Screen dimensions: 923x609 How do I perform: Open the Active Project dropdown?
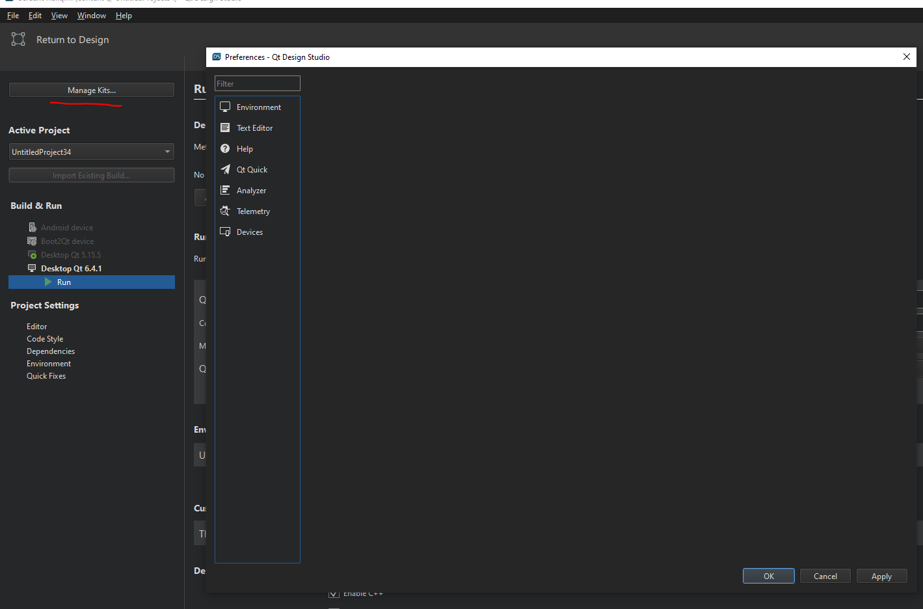pyautogui.click(x=91, y=152)
